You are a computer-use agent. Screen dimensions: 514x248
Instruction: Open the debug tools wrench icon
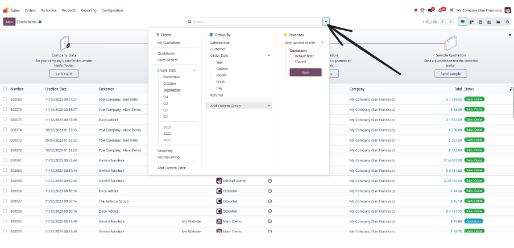(x=451, y=10)
